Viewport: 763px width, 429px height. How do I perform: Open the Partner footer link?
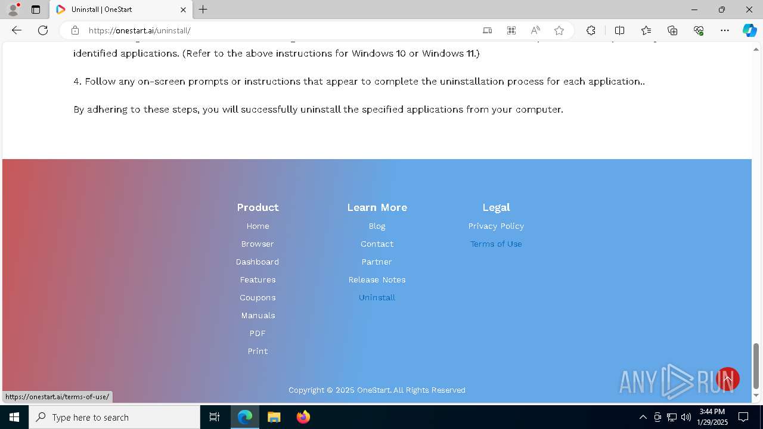(377, 262)
